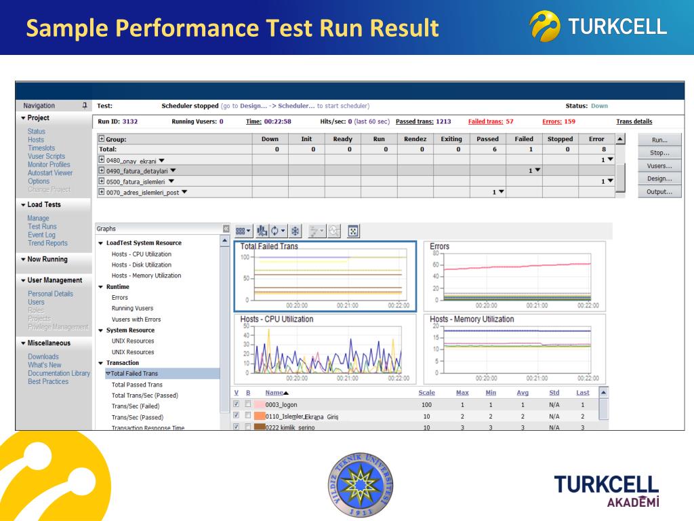Image resolution: width=694 pixels, height=521 pixels.
Task: Expand the 0500_fatura_islemleri group row
Action: [x=102, y=181]
